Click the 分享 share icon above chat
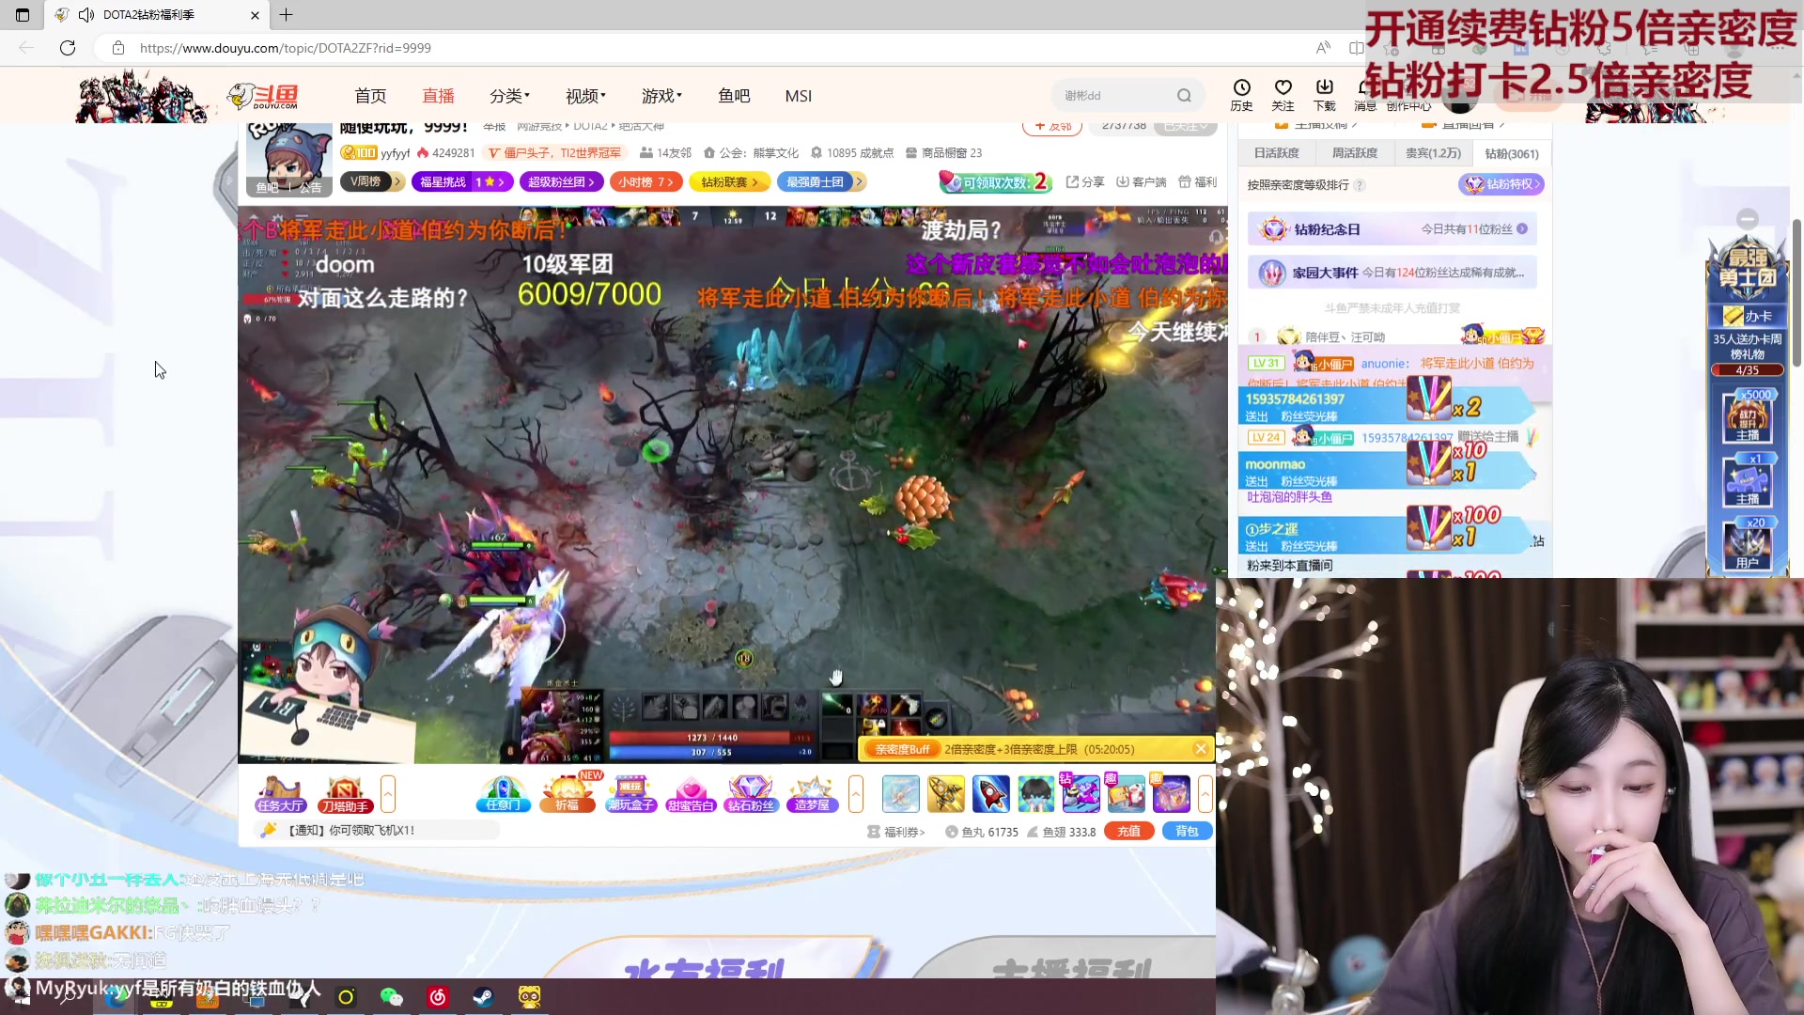This screenshot has width=1804, height=1015. click(x=1085, y=181)
